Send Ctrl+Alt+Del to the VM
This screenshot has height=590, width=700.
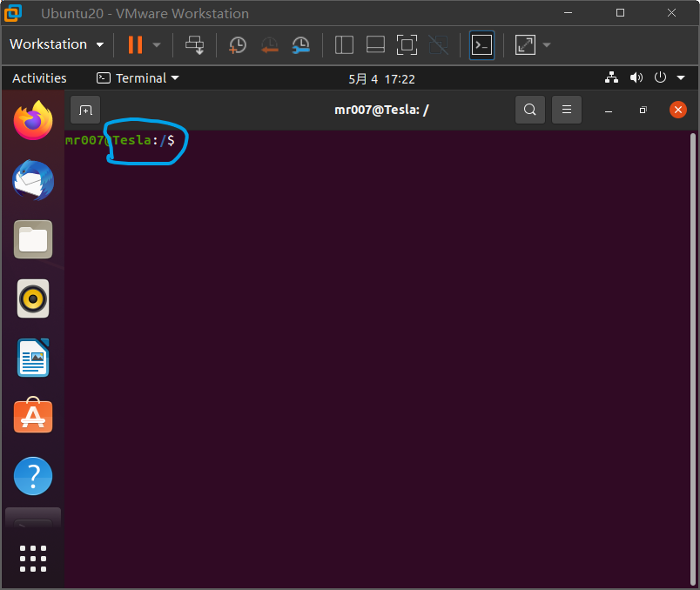click(x=194, y=44)
